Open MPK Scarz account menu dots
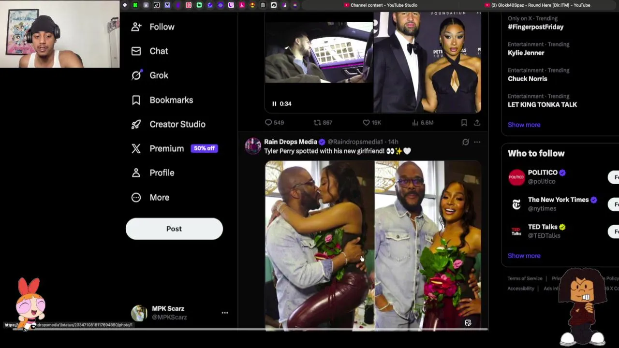This screenshot has height=348, width=619. (225, 313)
